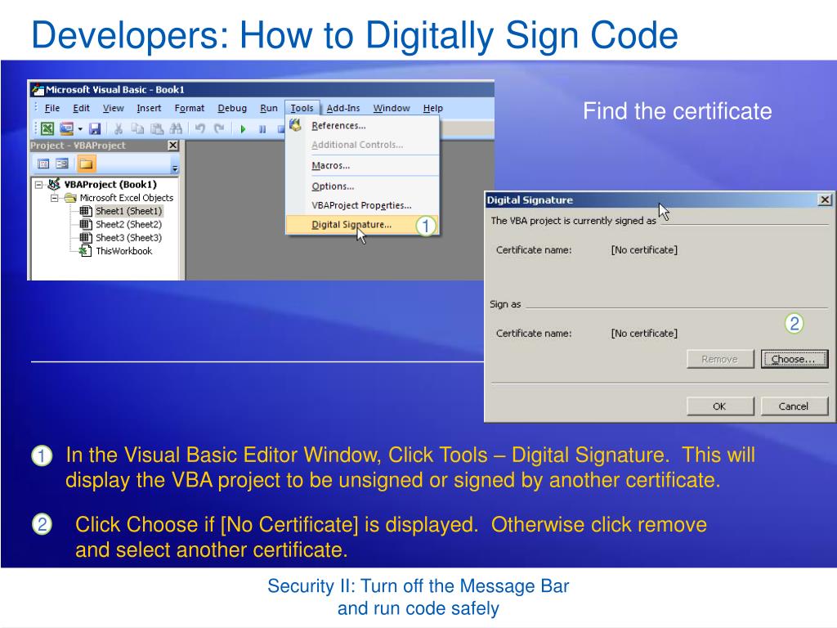837x628 pixels.
Task: Open the Insert object dropdown arrow
Action: click(80, 128)
